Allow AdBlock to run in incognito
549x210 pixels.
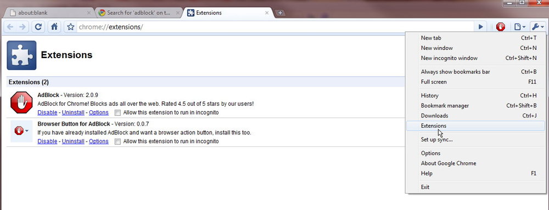pos(117,112)
